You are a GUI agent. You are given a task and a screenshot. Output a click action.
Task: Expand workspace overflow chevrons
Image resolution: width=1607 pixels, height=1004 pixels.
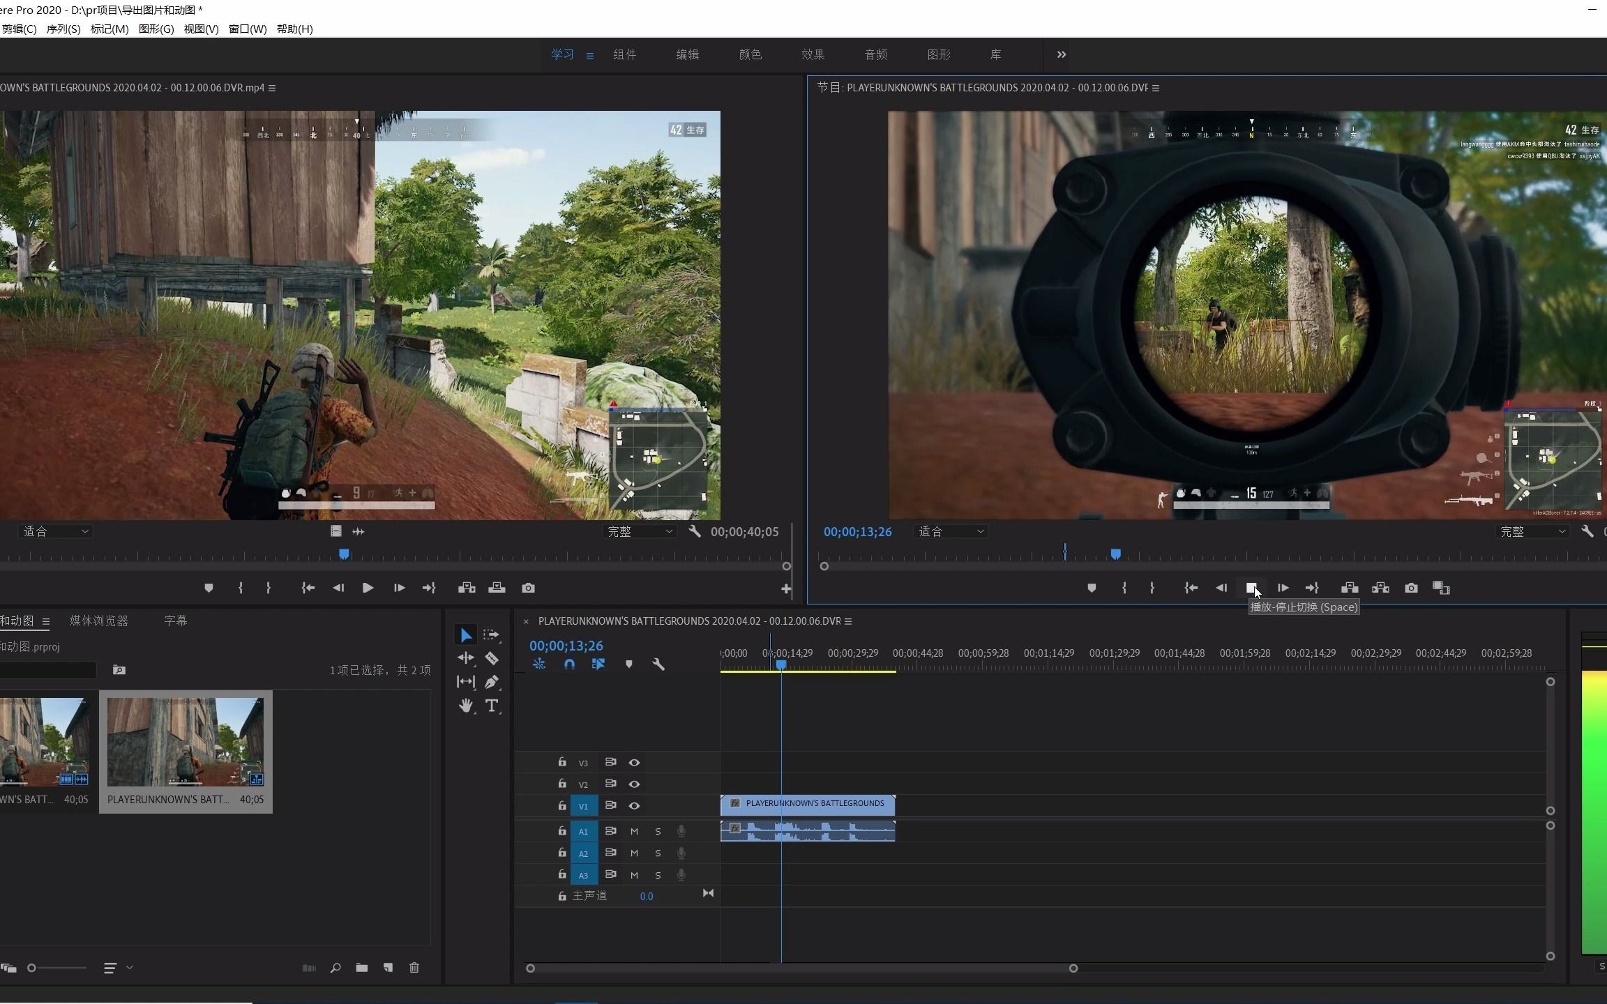click(1062, 54)
